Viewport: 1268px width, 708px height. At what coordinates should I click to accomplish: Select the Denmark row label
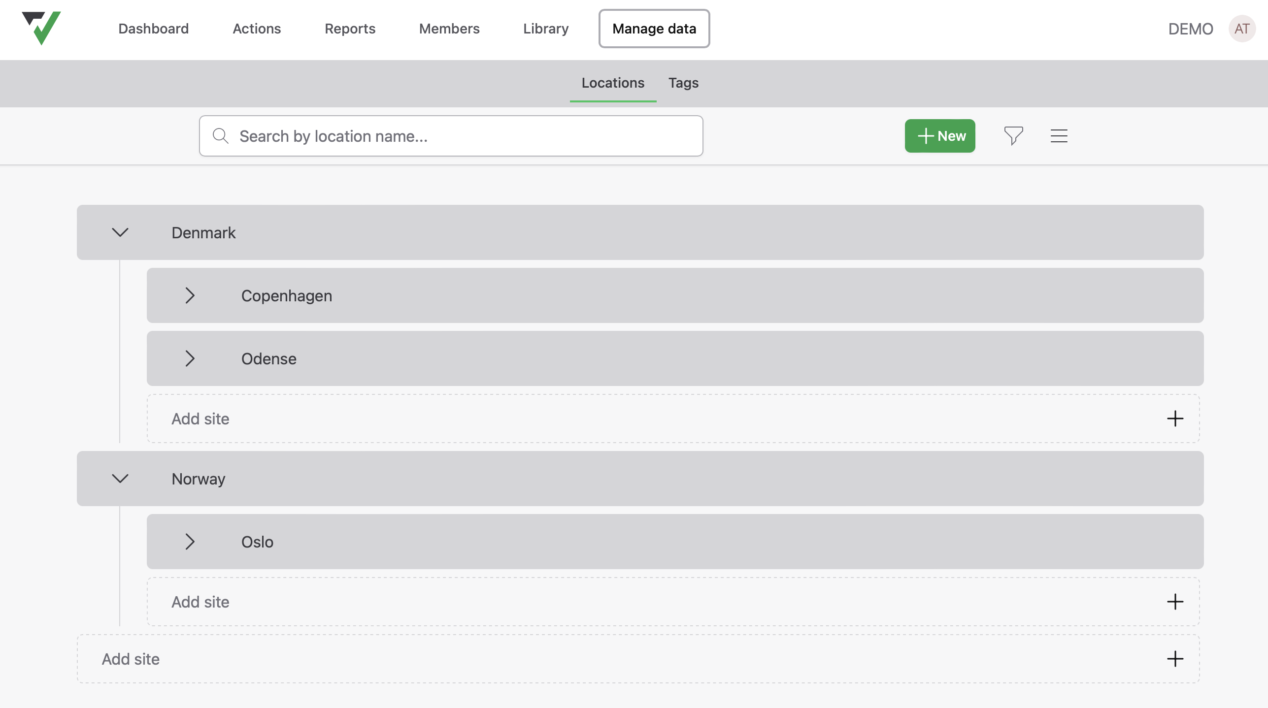click(203, 232)
